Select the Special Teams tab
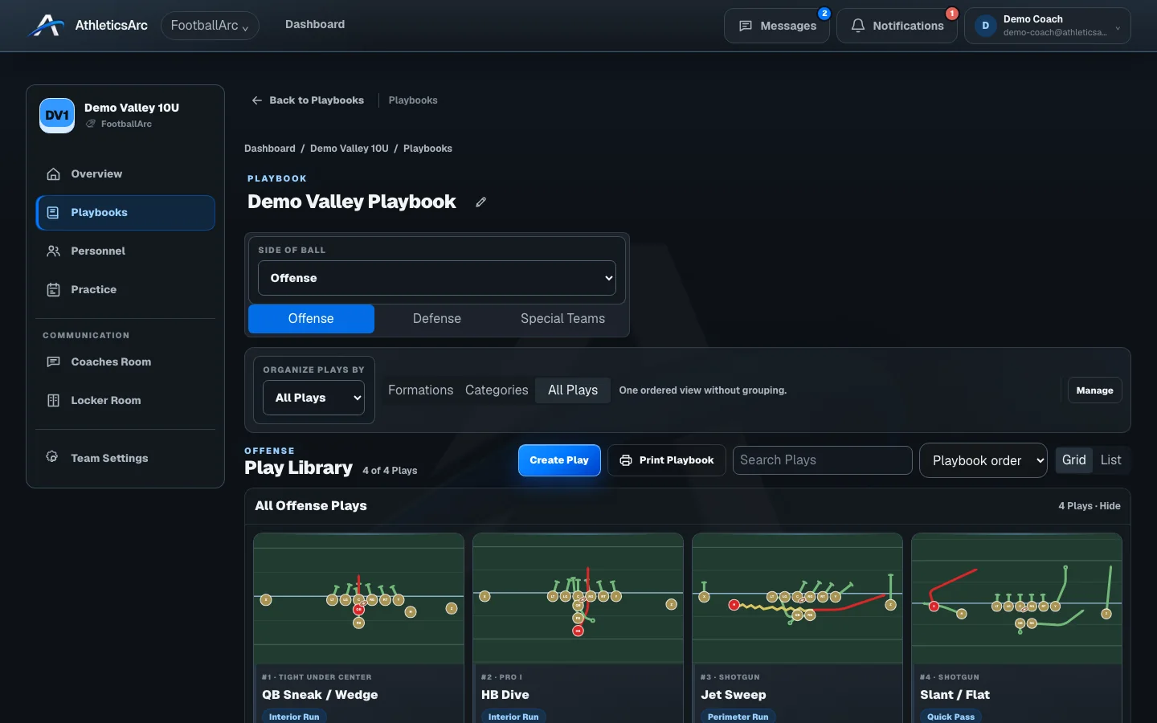Image resolution: width=1157 pixels, height=723 pixels. 562,319
